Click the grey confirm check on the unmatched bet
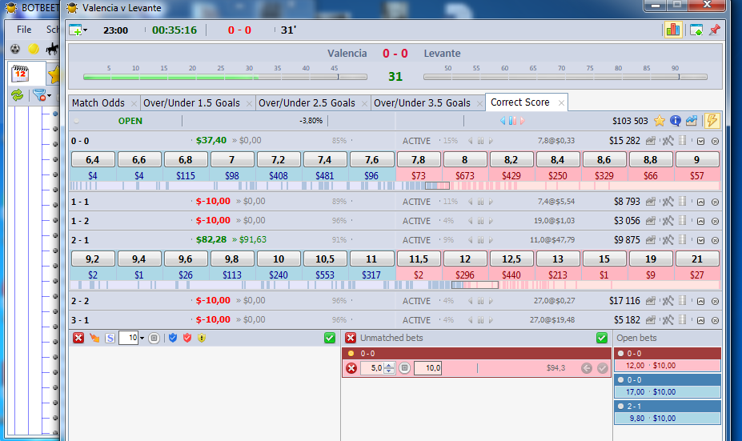742x441 pixels. click(603, 368)
